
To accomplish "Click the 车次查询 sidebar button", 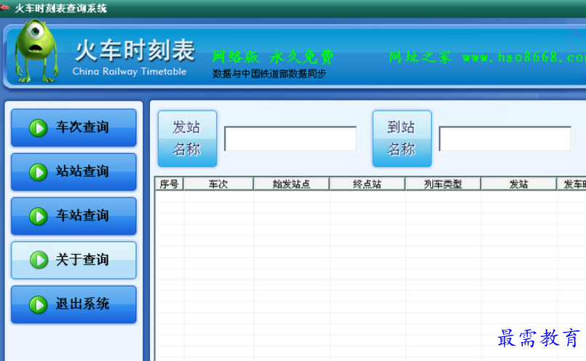I will (x=74, y=128).
